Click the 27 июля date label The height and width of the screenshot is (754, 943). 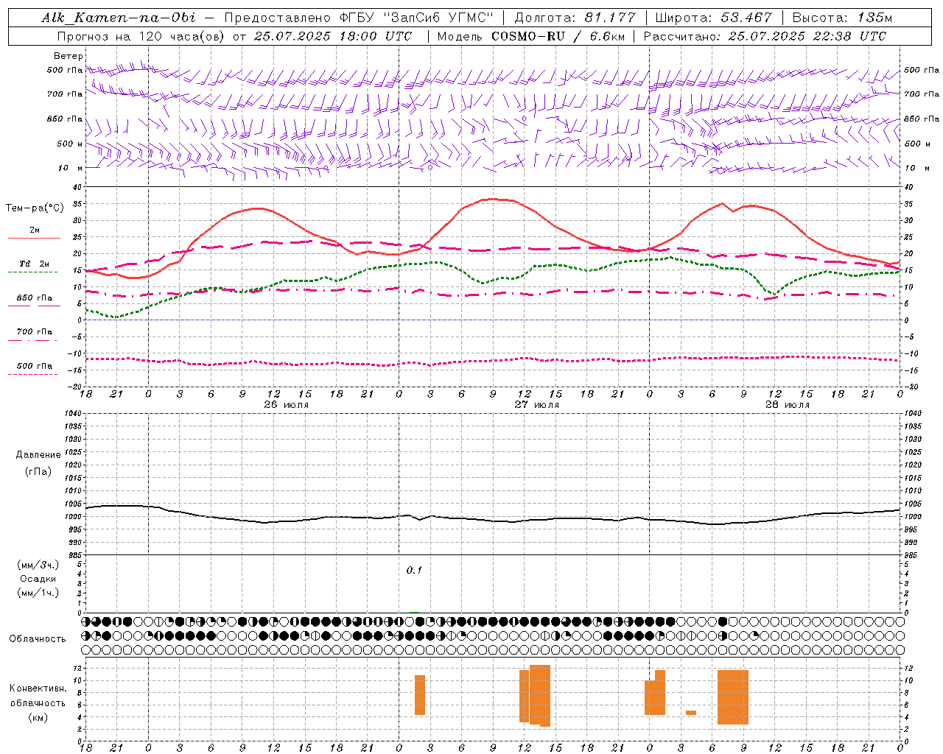pos(537,405)
